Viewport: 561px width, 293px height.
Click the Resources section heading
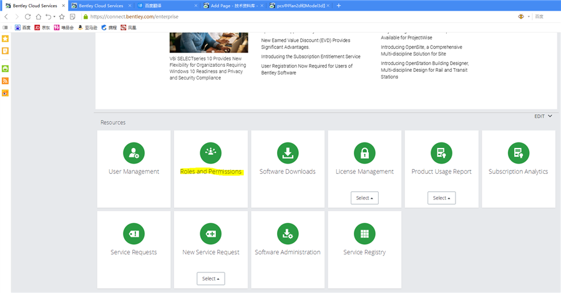point(113,122)
